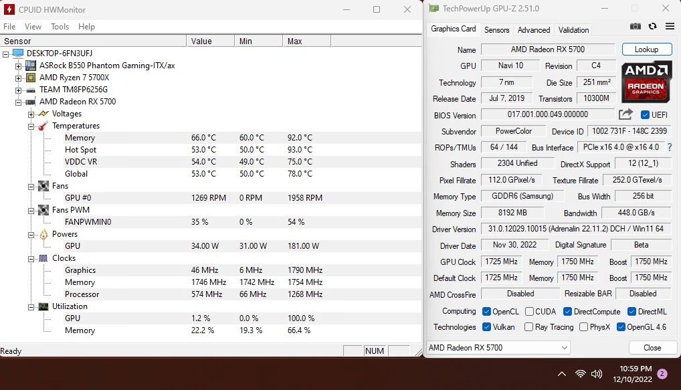Image resolution: width=681 pixels, height=390 pixels.
Task: Select the Graphics Card tab
Action: tap(453, 29)
